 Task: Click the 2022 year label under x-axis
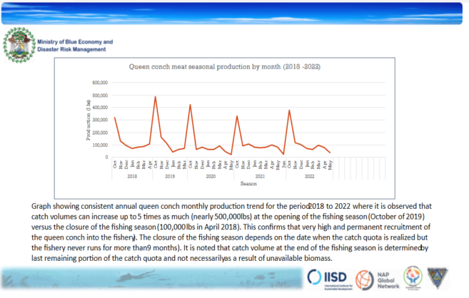coord(309,175)
